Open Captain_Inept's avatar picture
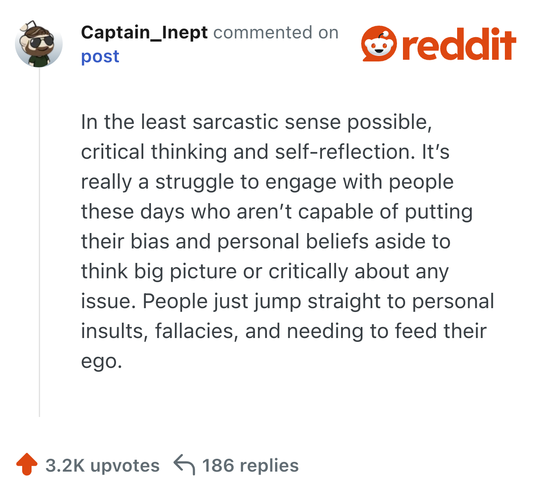This screenshot has width=536, height=484. click(x=39, y=44)
